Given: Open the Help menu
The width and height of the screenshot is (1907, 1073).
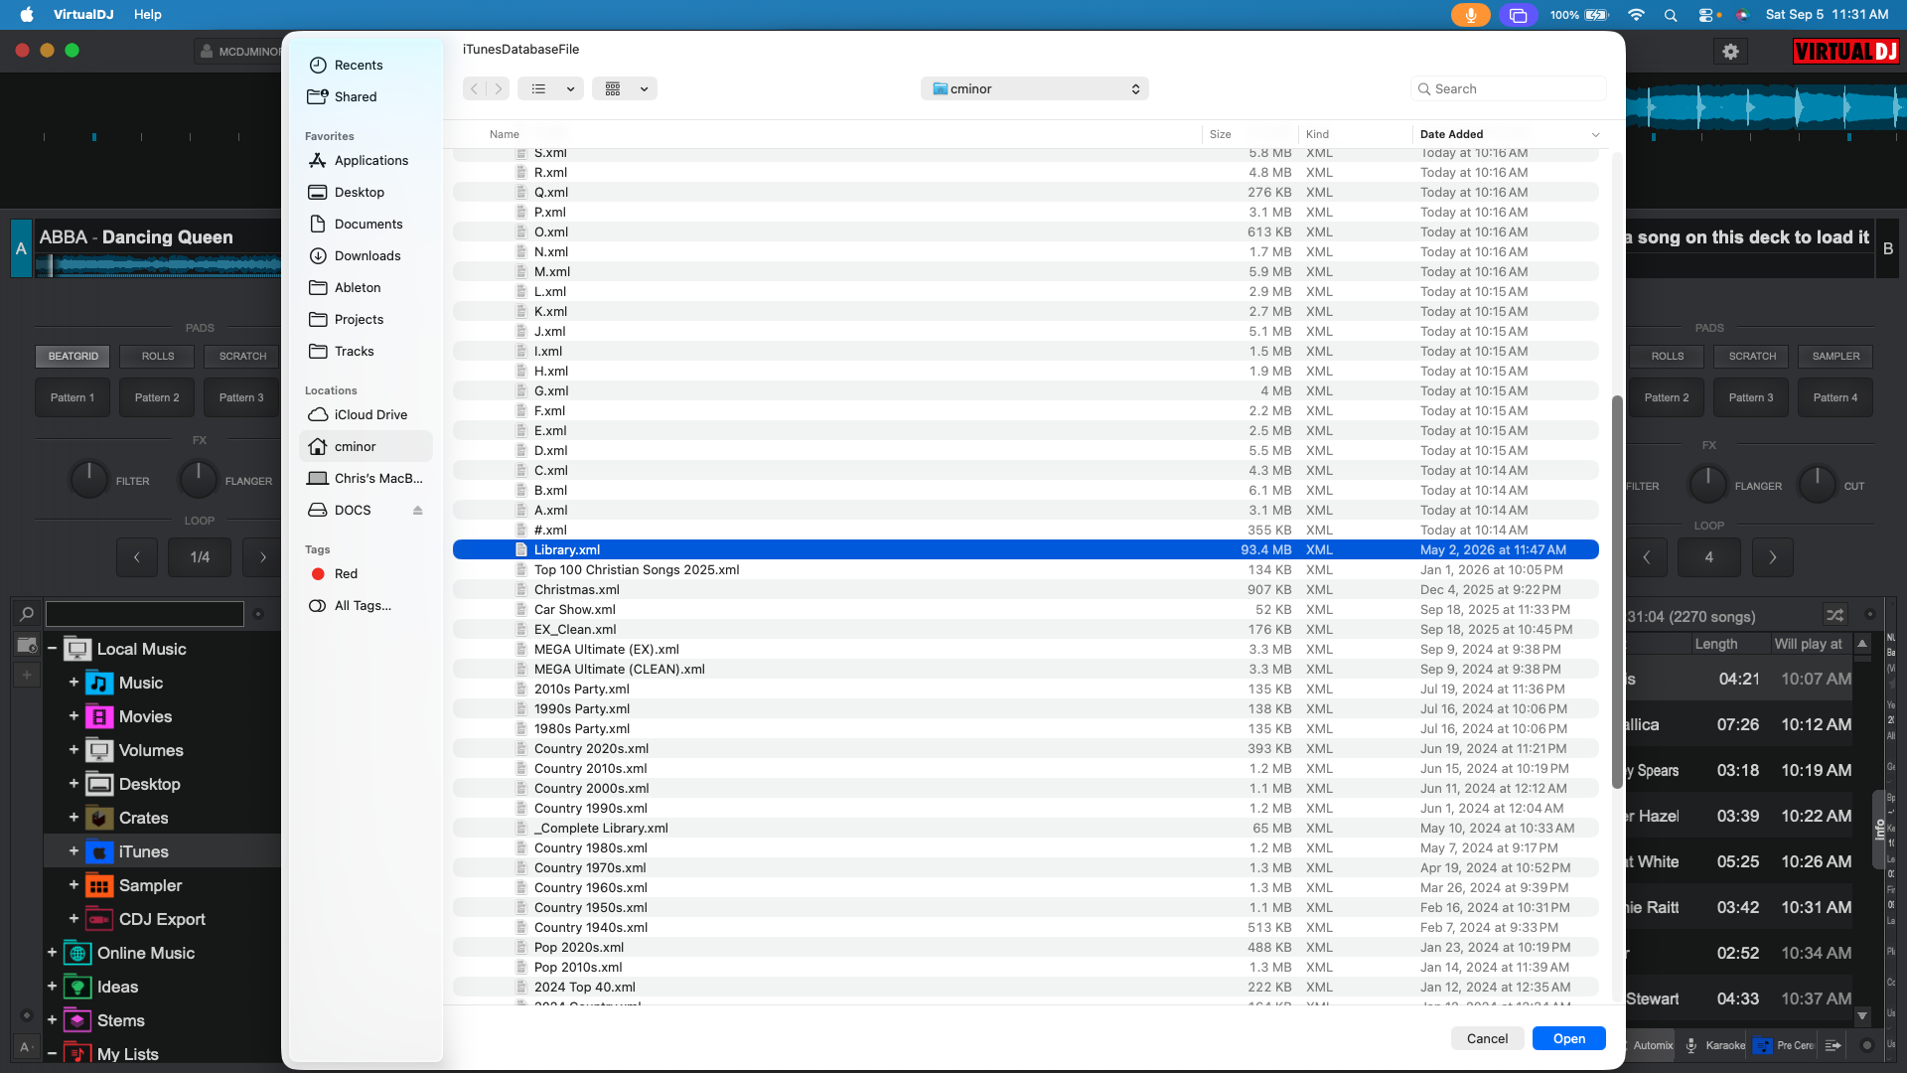Looking at the screenshot, I should click(148, 15).
